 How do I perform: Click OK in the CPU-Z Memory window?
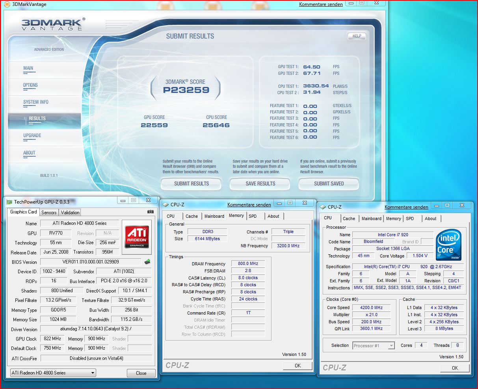[298, 365]
